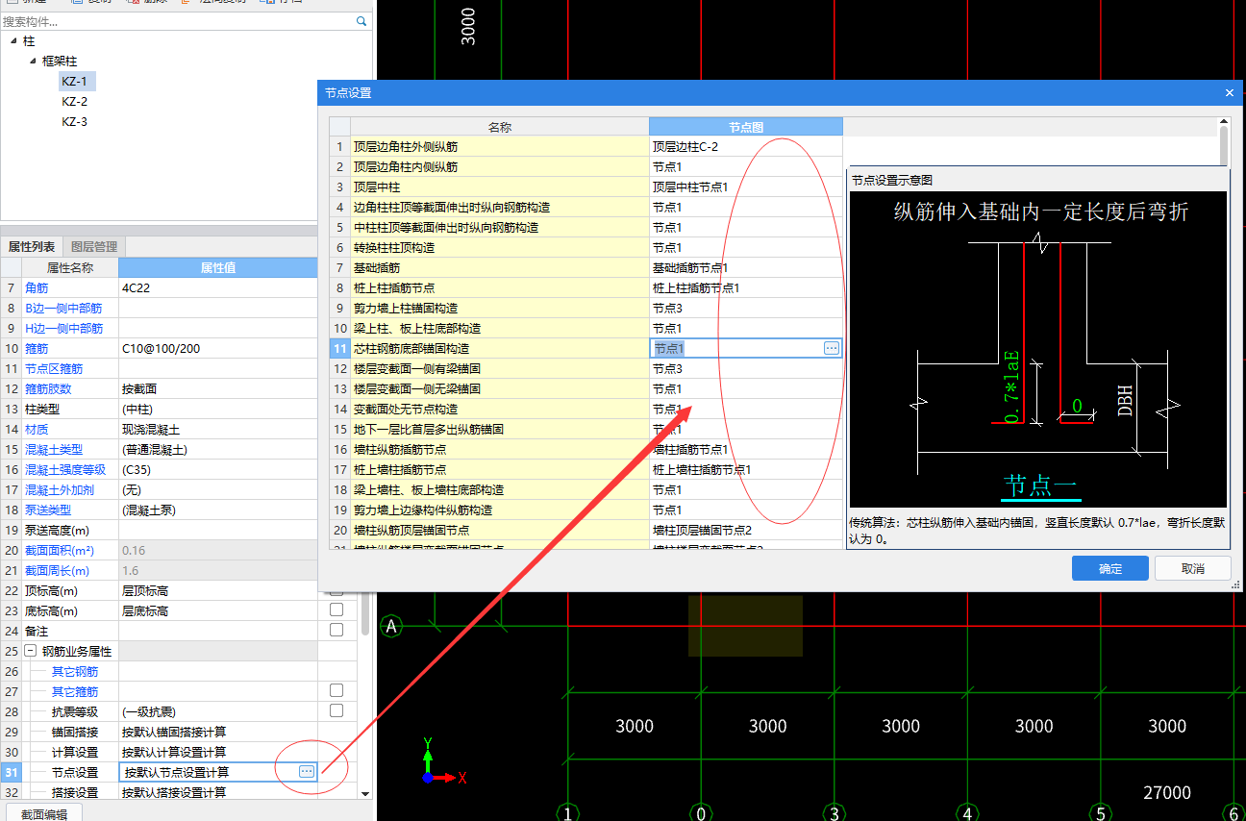The image size is (1246, 821).
Task: Click into the 搜索构件 search field
Action: pos(178,20)
